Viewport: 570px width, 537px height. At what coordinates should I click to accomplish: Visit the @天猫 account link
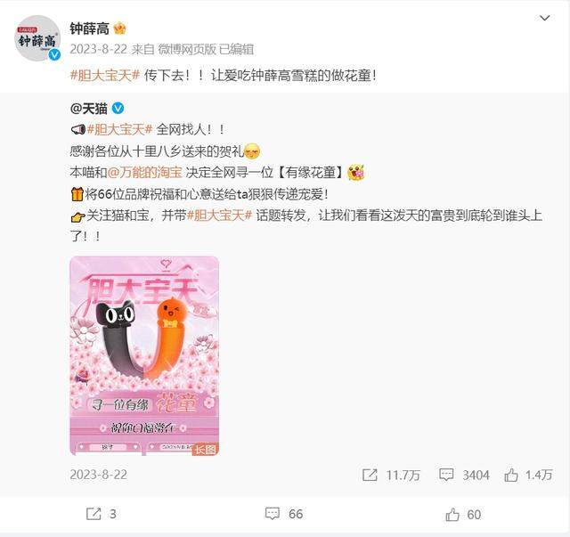pos(89,109)
